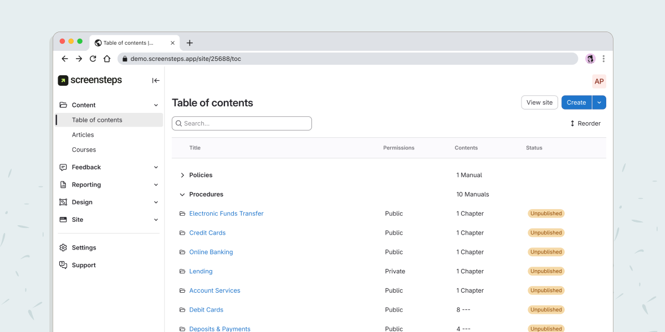This screenshot has height=332, width=665.
Task: Click the blue Create button
Action: point(576,102)
